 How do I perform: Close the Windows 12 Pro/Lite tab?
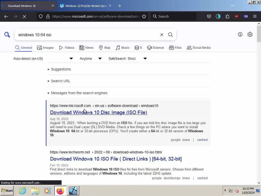coord(110,6)
